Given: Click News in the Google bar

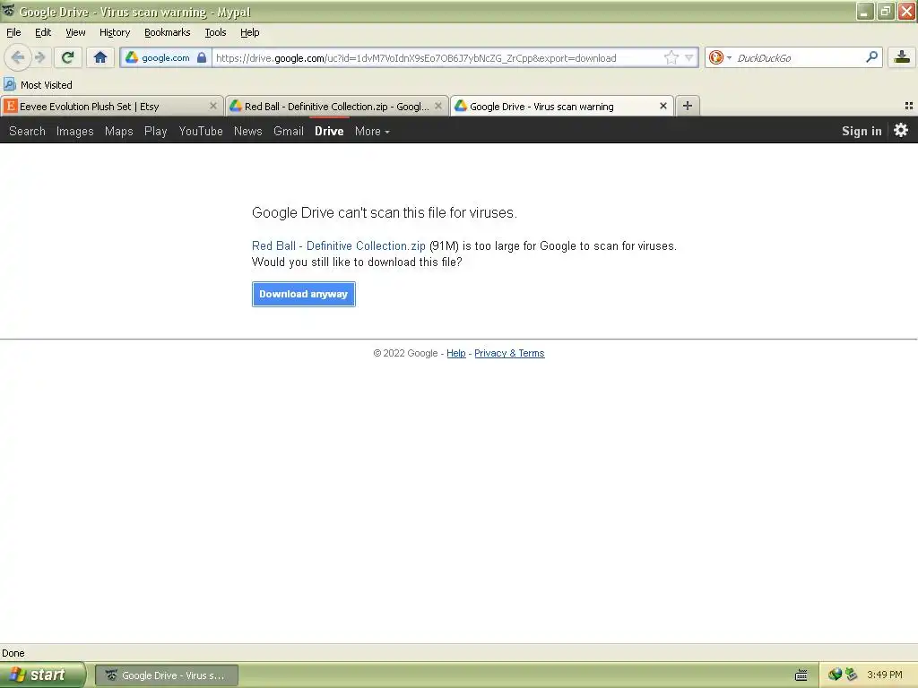Looking at the screenshot, I should coord(248,131).
